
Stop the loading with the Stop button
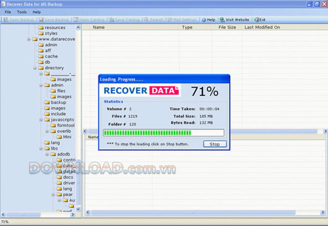click(215, 144)
